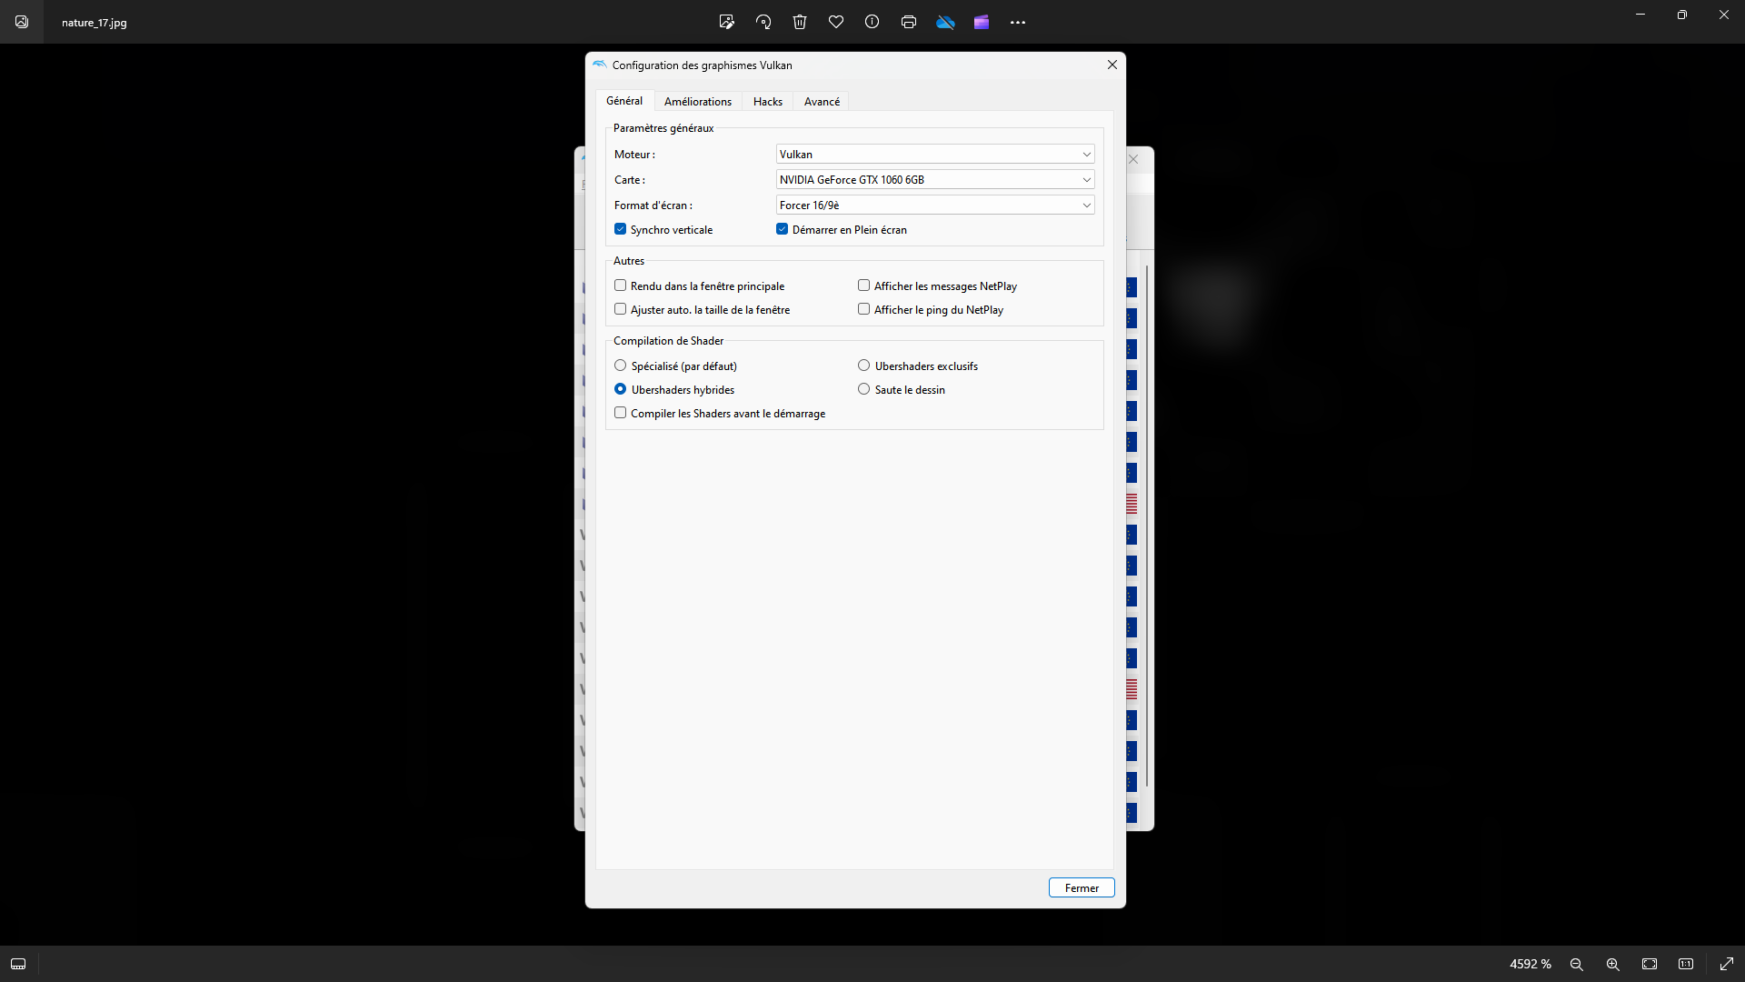
Task: Select Ubershaders hybrides radio option
Action: coord(621,389)
